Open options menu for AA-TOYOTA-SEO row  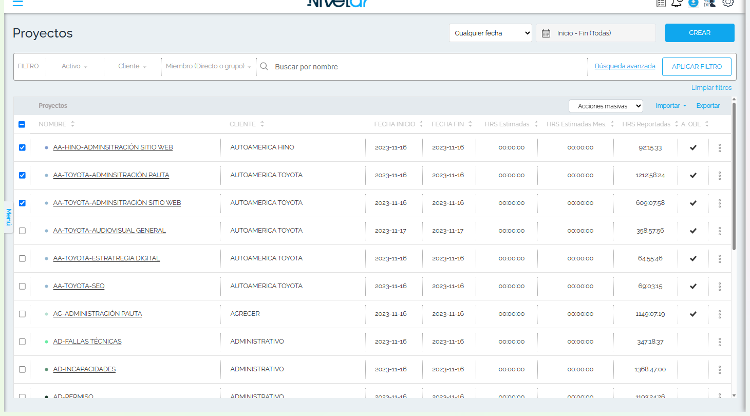720,286
